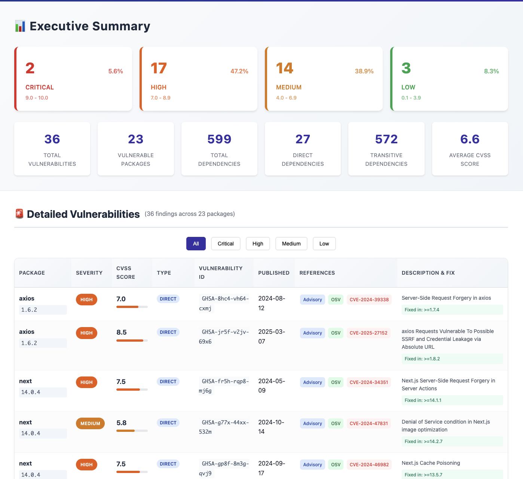Open the CVE-2025-27152 reference link
Screen dimensions: 523x479
(368, 333)
